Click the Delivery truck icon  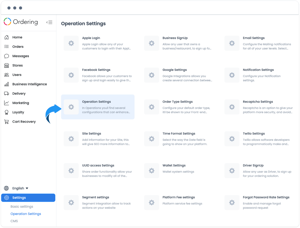[6, 93]
